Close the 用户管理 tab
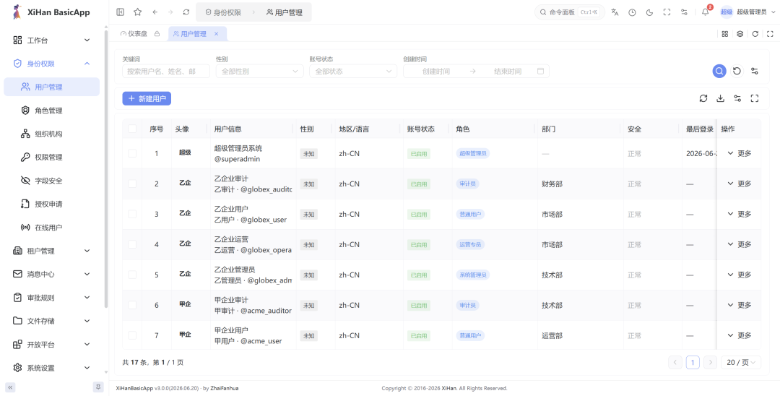This screenshot has width=780, height=396. (x=217, y=34)
